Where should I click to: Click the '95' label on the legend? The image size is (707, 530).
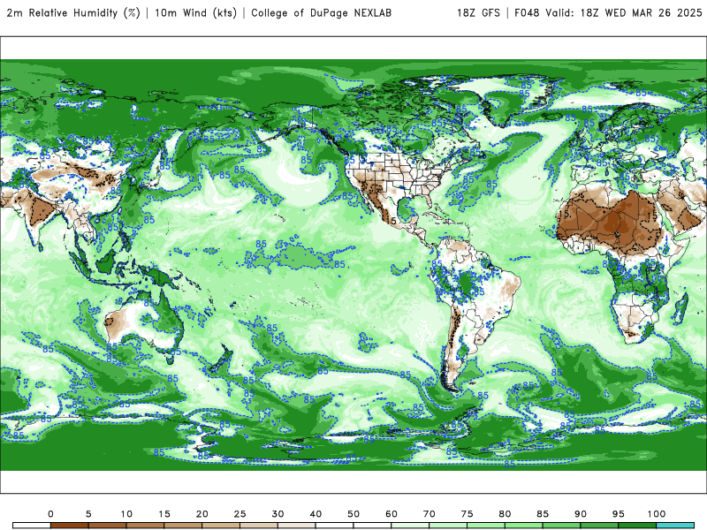point(619,514)
